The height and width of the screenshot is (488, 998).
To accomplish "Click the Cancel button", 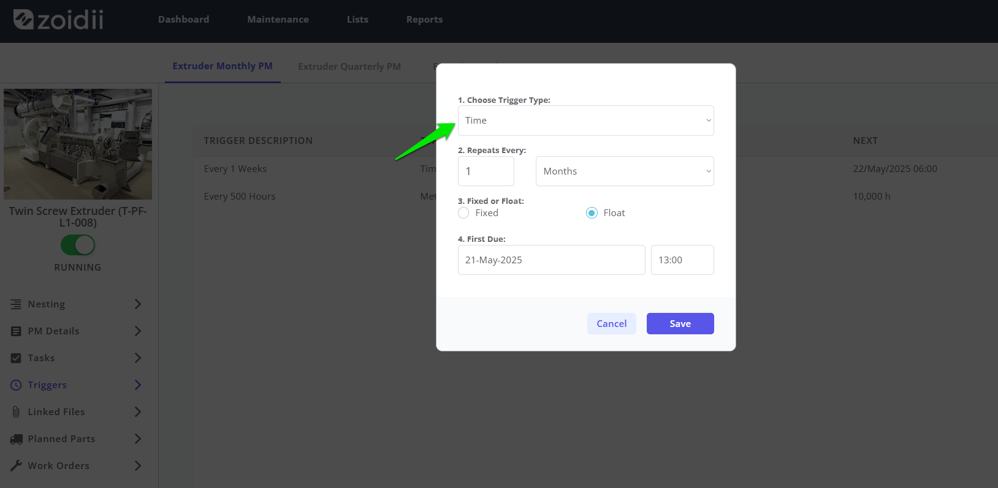I will point(612,324).
